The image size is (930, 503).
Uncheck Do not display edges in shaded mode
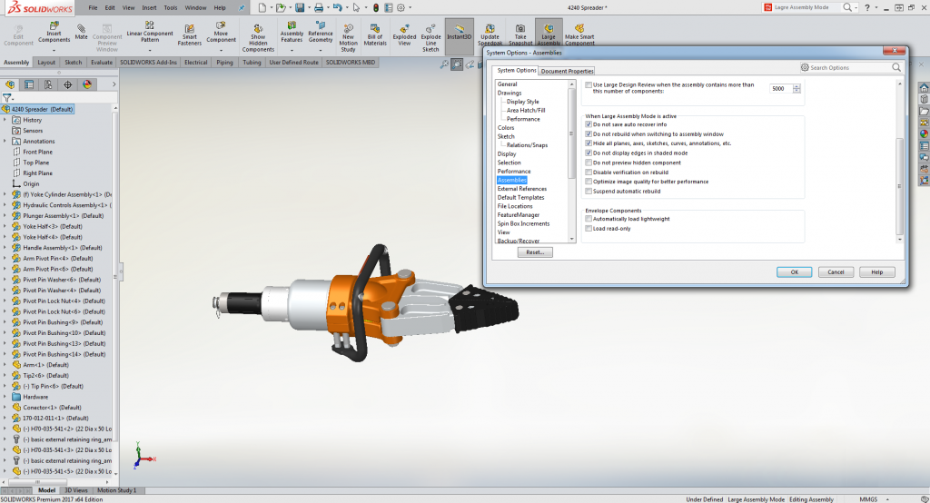tap(589, 153)
